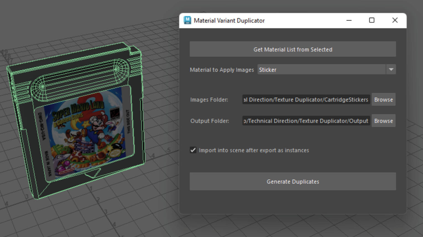Browse for the Output Folder

[x=383, y=121]
